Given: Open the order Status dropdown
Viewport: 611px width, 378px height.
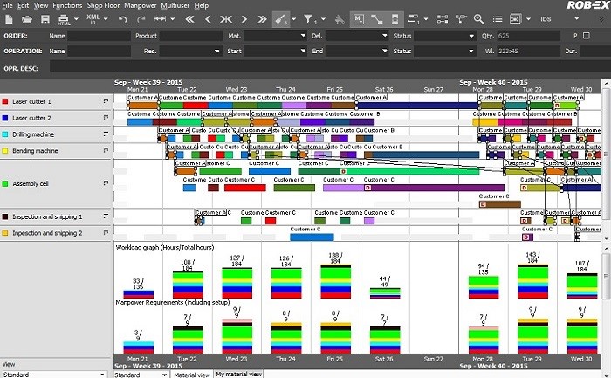Looking at the screenshot, I should (x=471, y=36).
